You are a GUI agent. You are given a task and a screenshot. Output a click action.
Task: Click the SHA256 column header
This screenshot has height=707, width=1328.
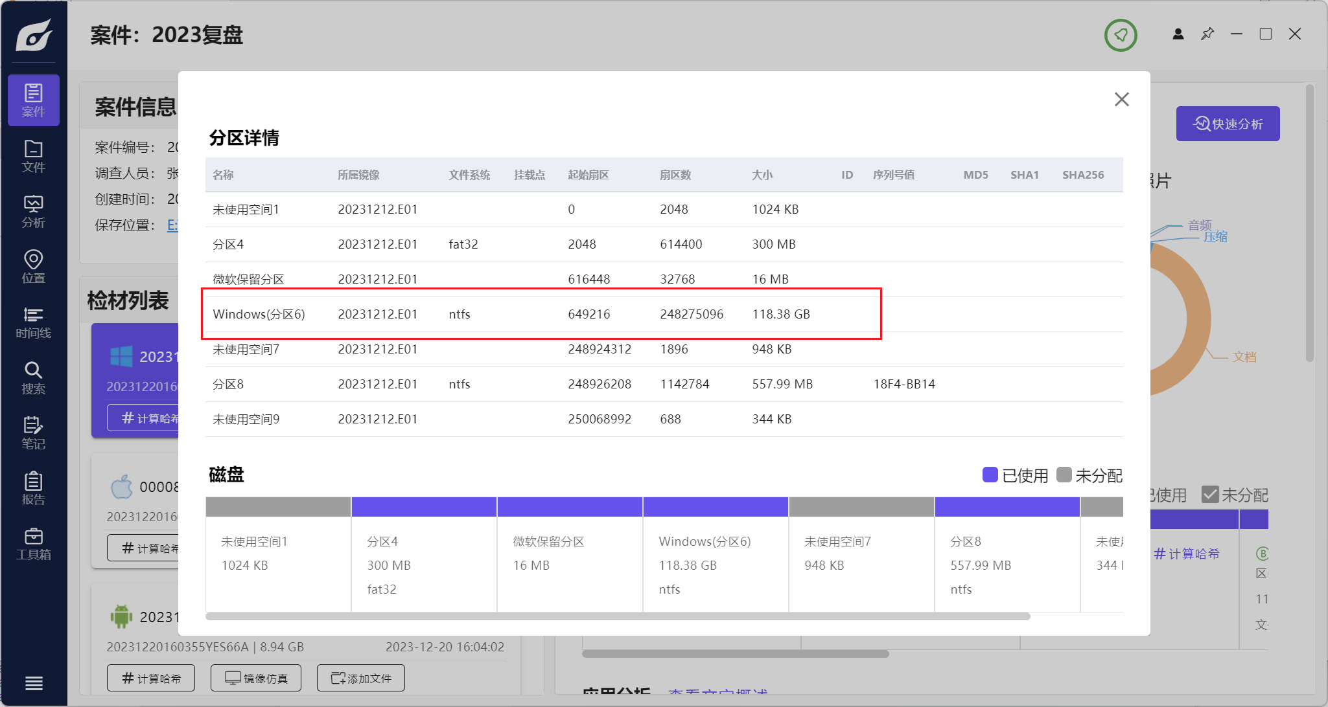click(x=1083, y=175)
